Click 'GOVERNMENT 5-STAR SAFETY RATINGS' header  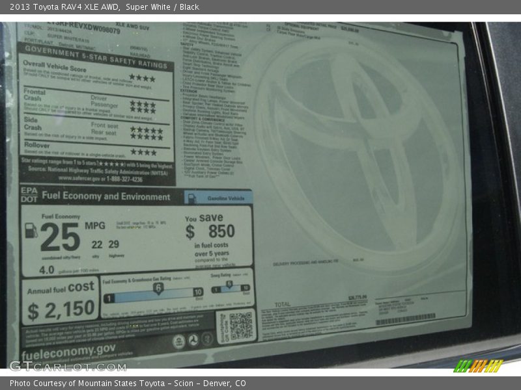pyautogui.click(x=96, y=57)
